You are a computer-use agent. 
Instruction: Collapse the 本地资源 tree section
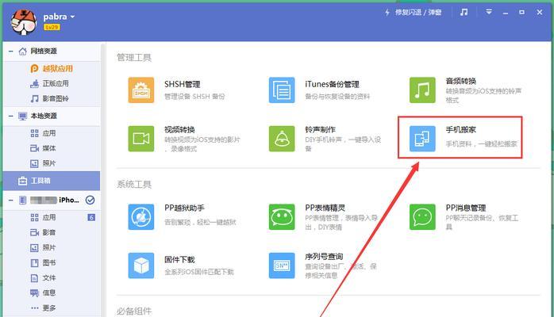[10, 116]
